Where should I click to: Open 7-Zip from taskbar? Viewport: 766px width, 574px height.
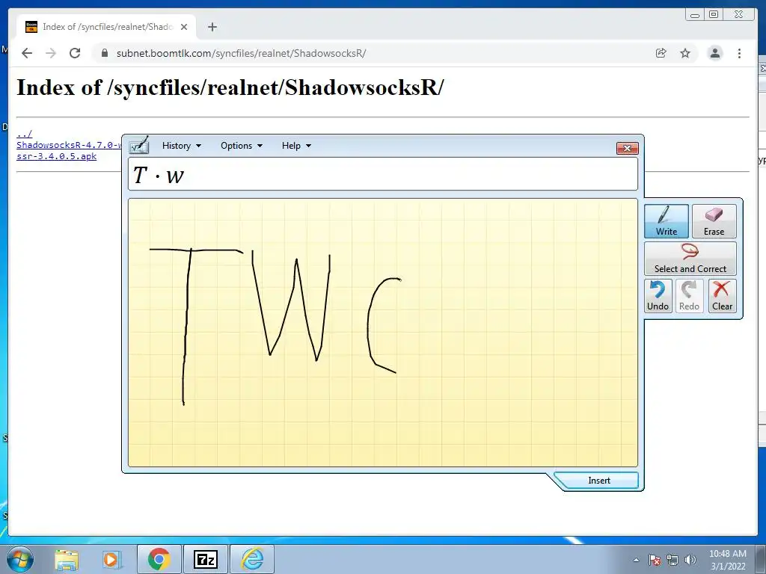[205, 559]
